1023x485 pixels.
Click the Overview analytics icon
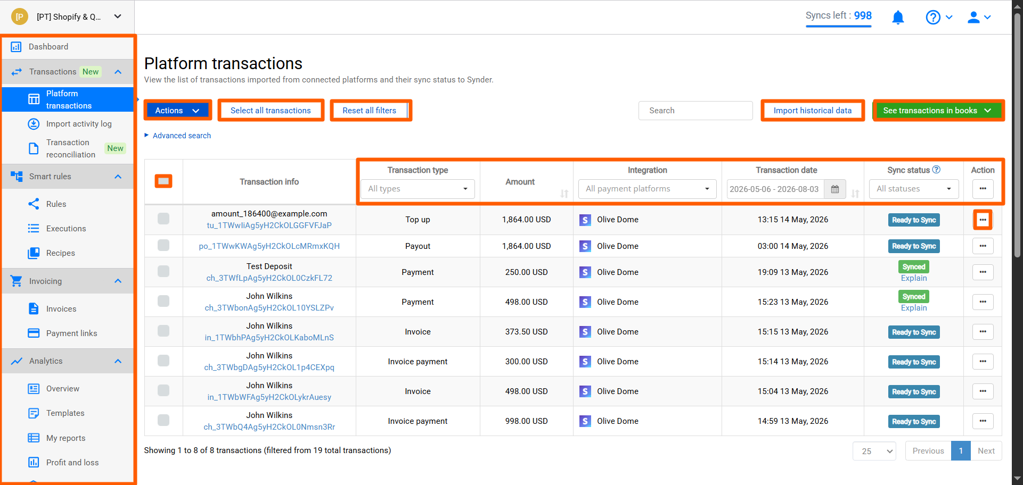34,389
